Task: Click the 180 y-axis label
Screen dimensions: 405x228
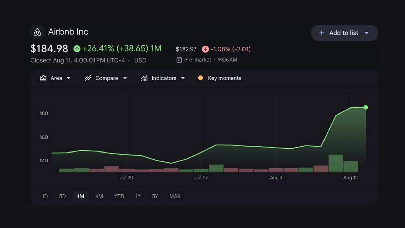Action: pyautogui.click(x=44, y=113)
